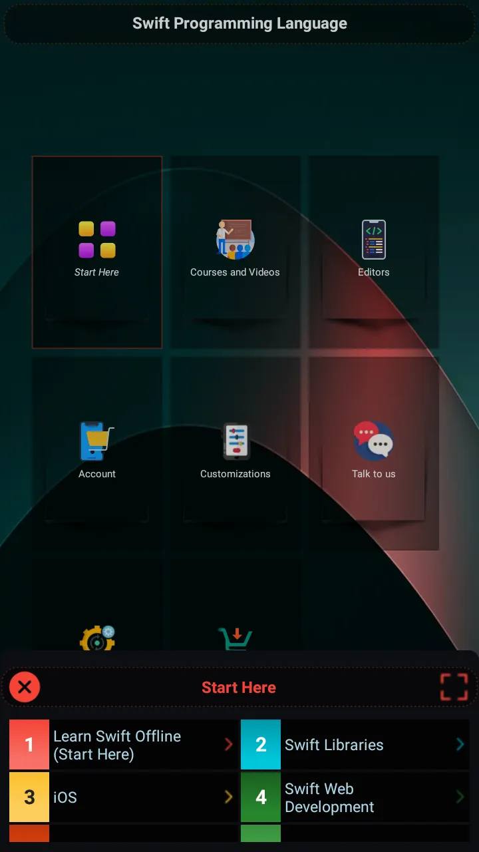Select the iOS list item
The width and height of the screenshot is (479, 852).
(124, 797)
